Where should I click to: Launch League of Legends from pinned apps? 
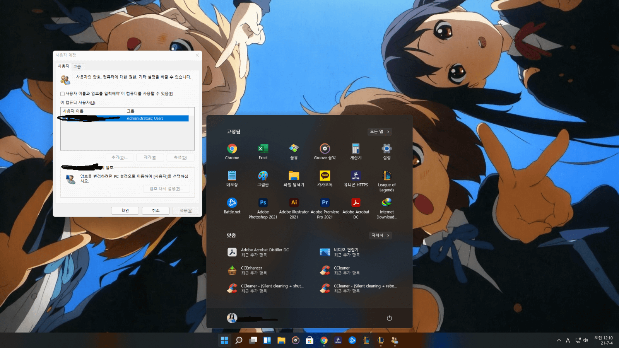[387, 181]
